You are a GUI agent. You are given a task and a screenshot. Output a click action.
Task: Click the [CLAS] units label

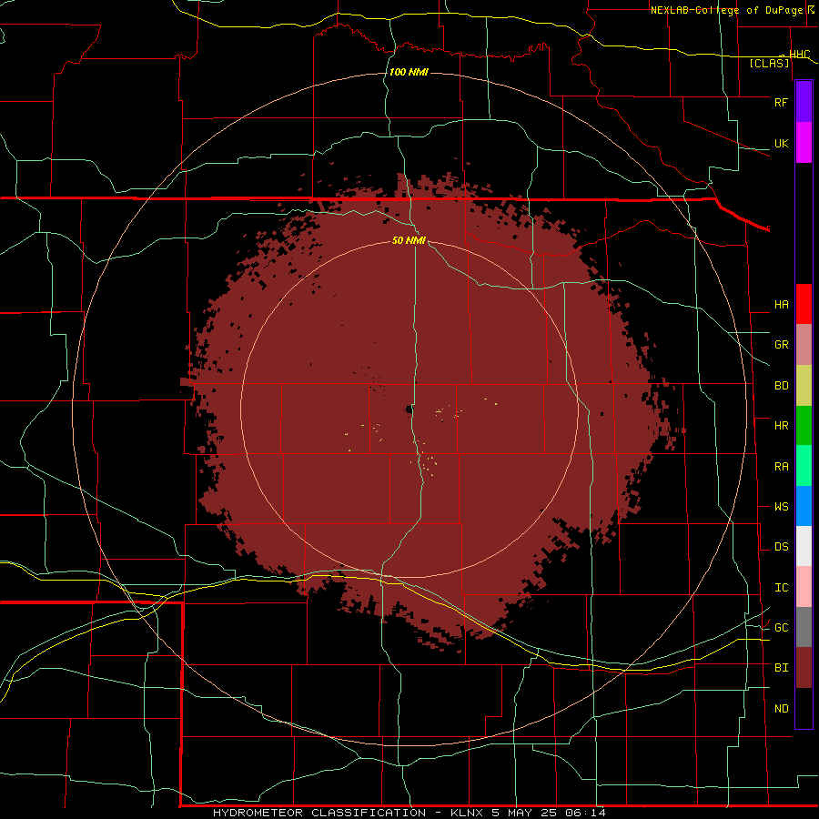coord(769,63)
